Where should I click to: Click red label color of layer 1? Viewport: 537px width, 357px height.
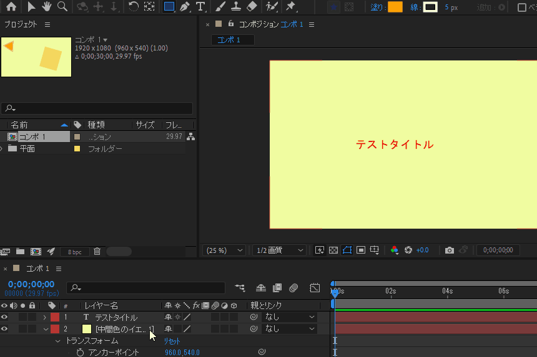(55, 317)
